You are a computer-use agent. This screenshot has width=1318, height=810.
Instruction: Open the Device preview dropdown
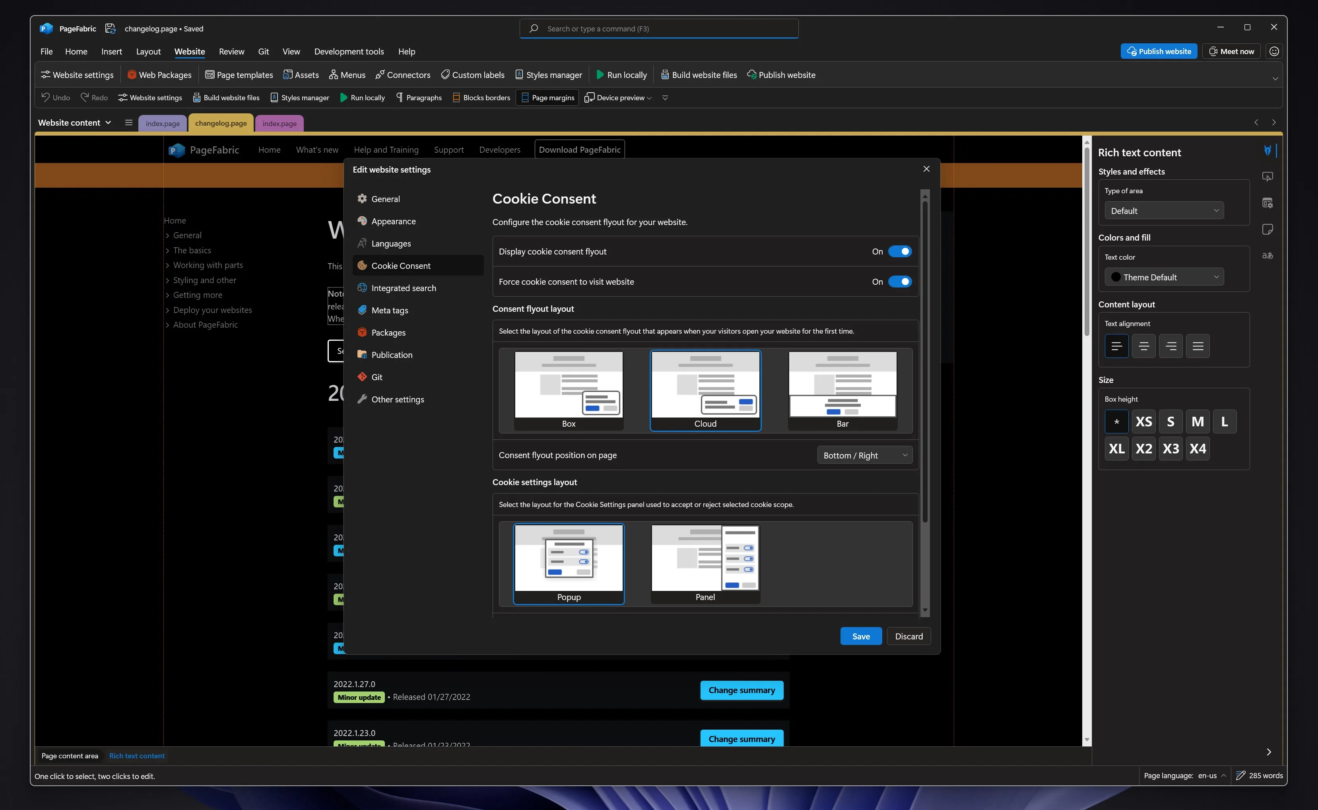pyautogui.click(x=618, y=97)
